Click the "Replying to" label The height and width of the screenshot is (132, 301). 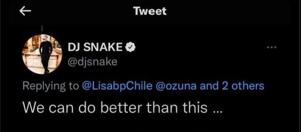click(51, 87)
